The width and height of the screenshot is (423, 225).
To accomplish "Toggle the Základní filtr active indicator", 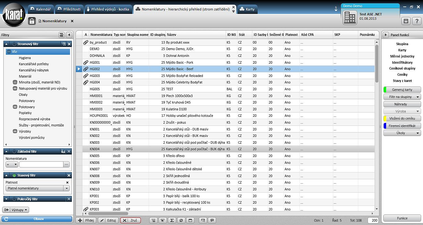I will coord(14,151).
